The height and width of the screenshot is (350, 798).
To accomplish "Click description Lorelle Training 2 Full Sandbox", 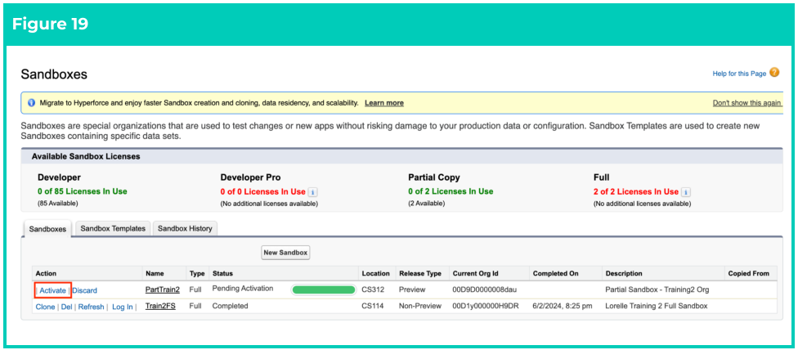I will (x=657, y=306).
